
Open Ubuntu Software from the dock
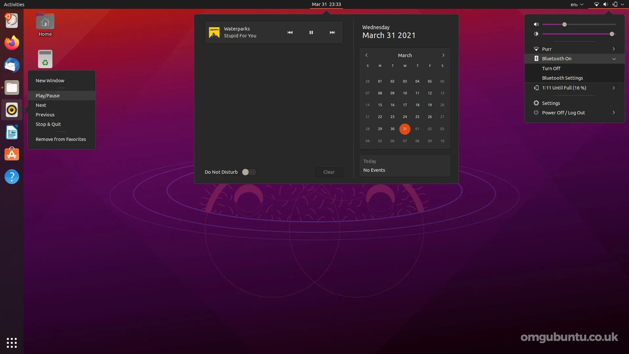click(x=12, y=154)
